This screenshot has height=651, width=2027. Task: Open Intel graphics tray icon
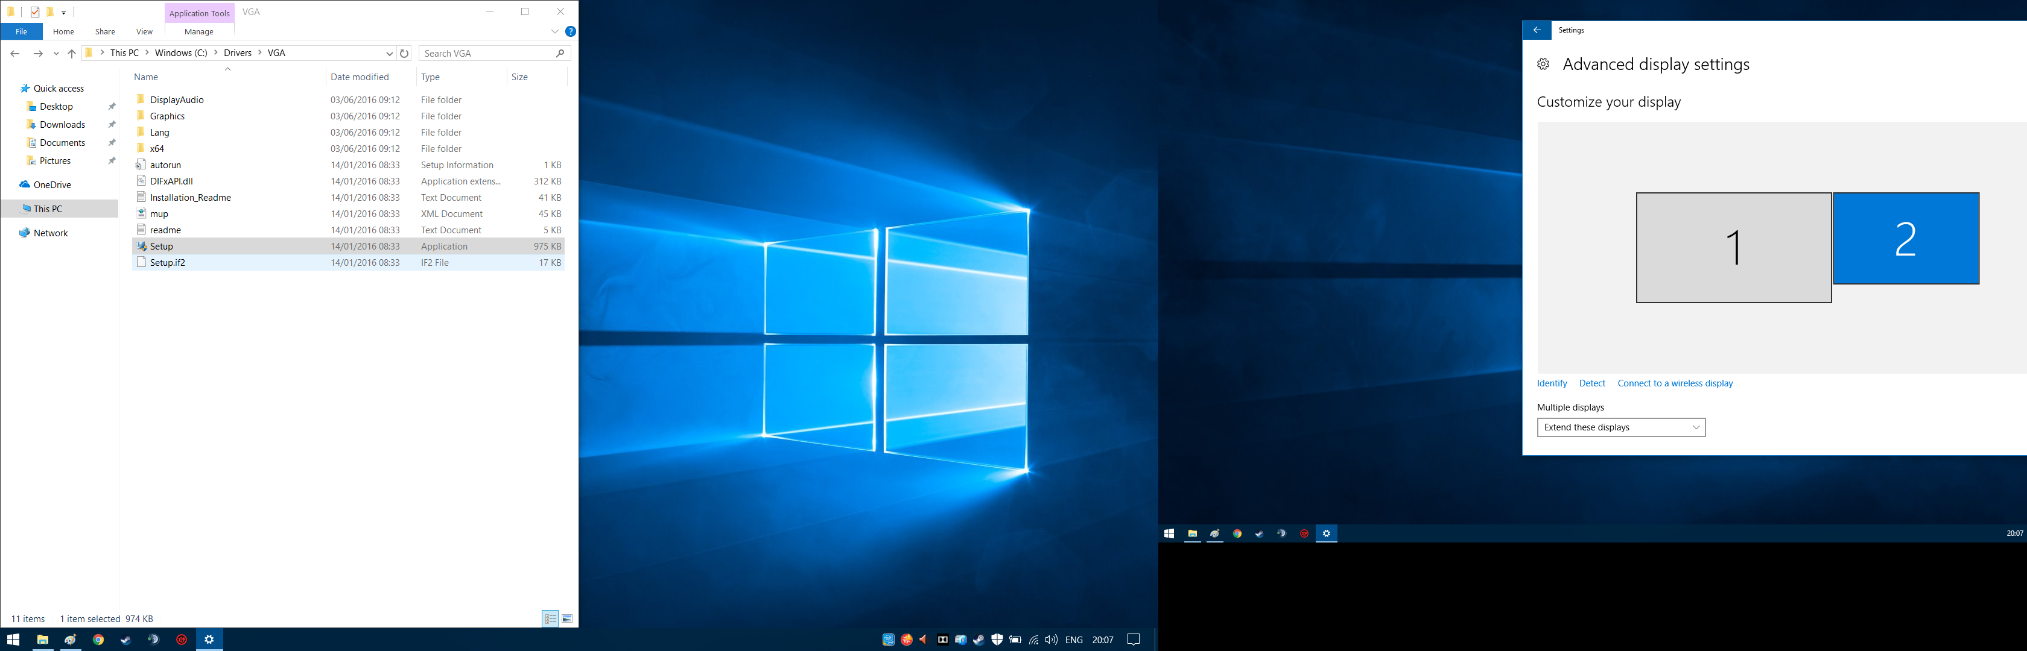click(889, 639)
